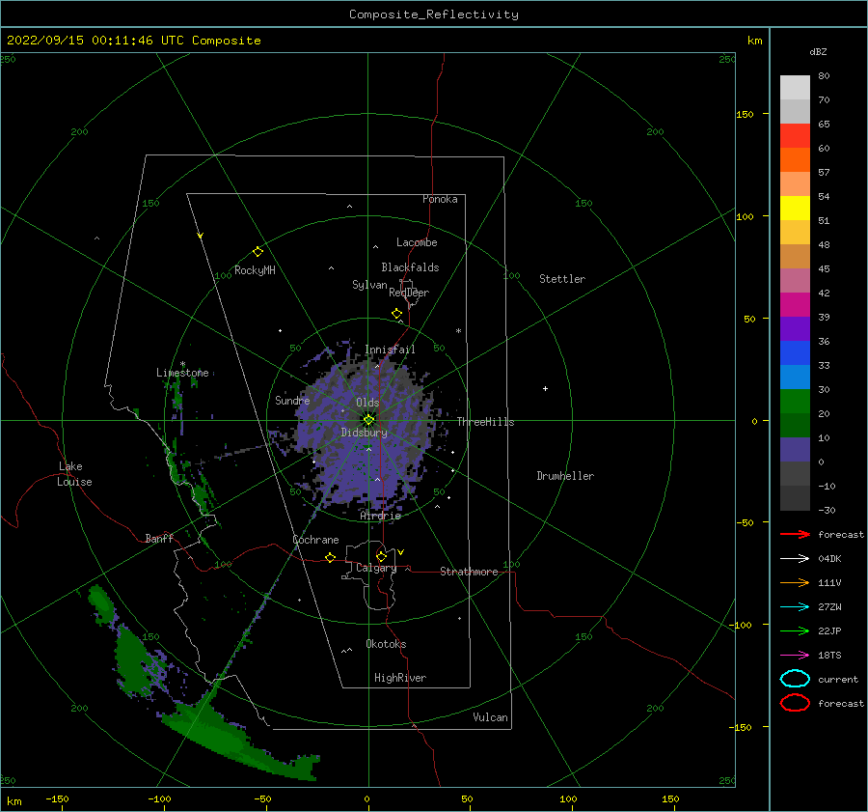Screen dimensions: 868x812
Task: Click the Calgary city label
Action: click(376, 568)
